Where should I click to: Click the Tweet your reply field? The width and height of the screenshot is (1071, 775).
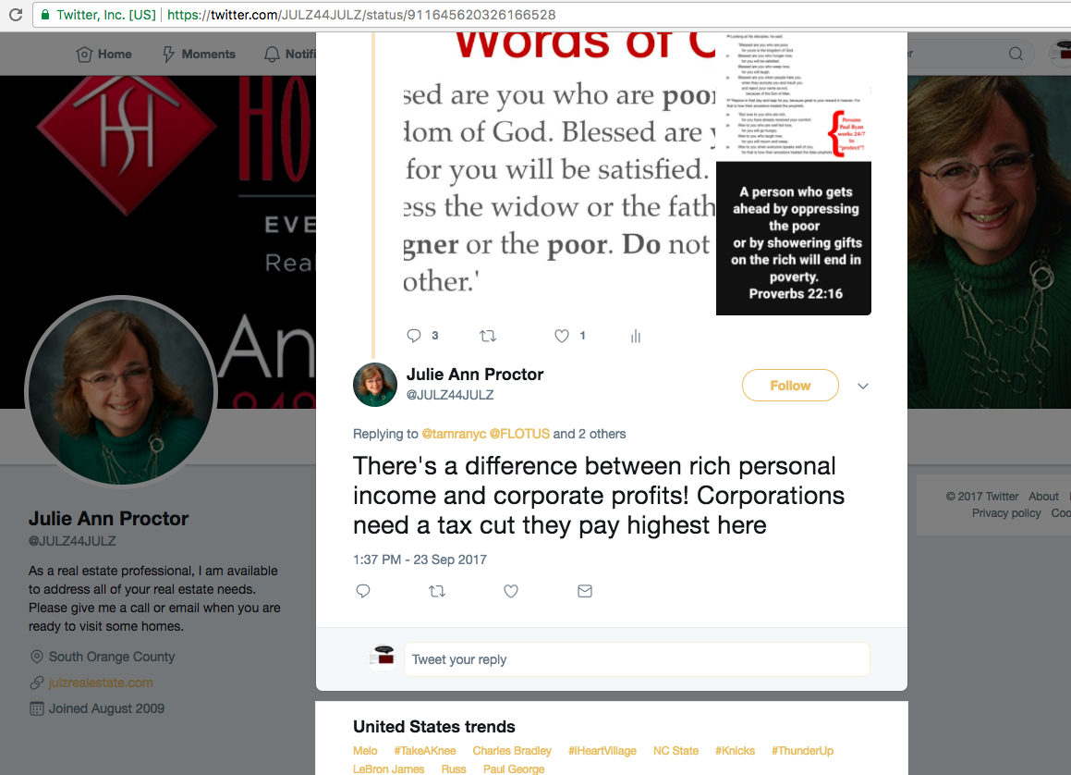pyautogui.click(x=637, y=659)
